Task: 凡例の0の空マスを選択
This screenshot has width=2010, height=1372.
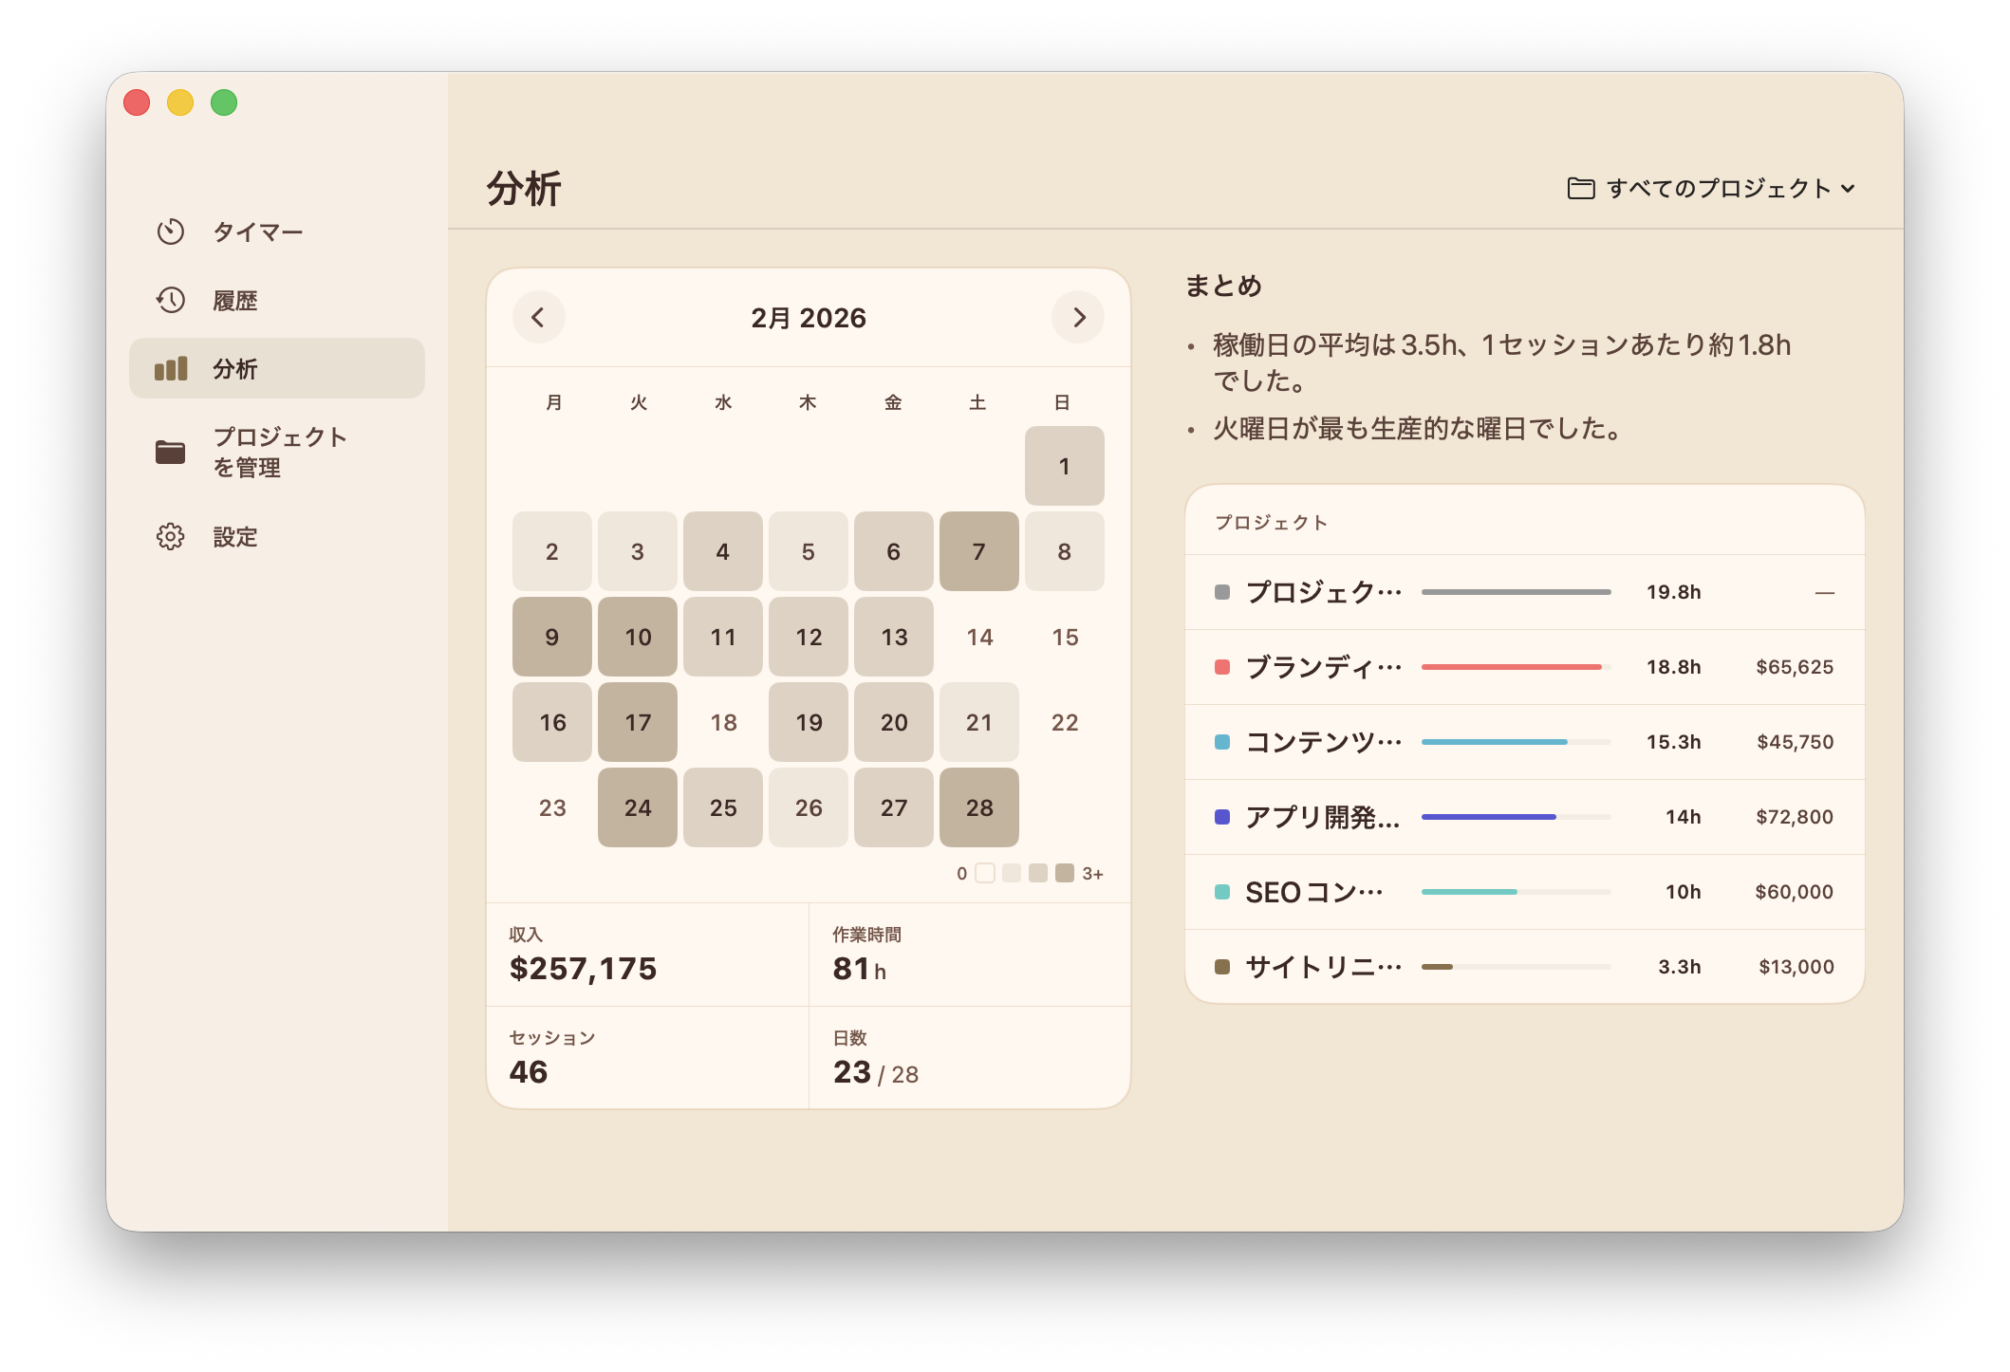Action: click(x=985, y=872)
